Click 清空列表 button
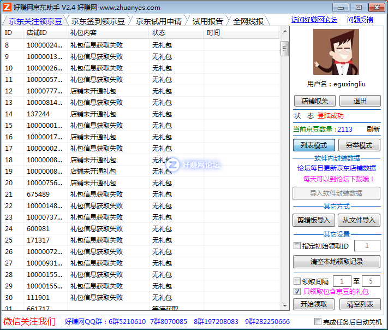This screenshot has height=330, width=388. (360, 304)
